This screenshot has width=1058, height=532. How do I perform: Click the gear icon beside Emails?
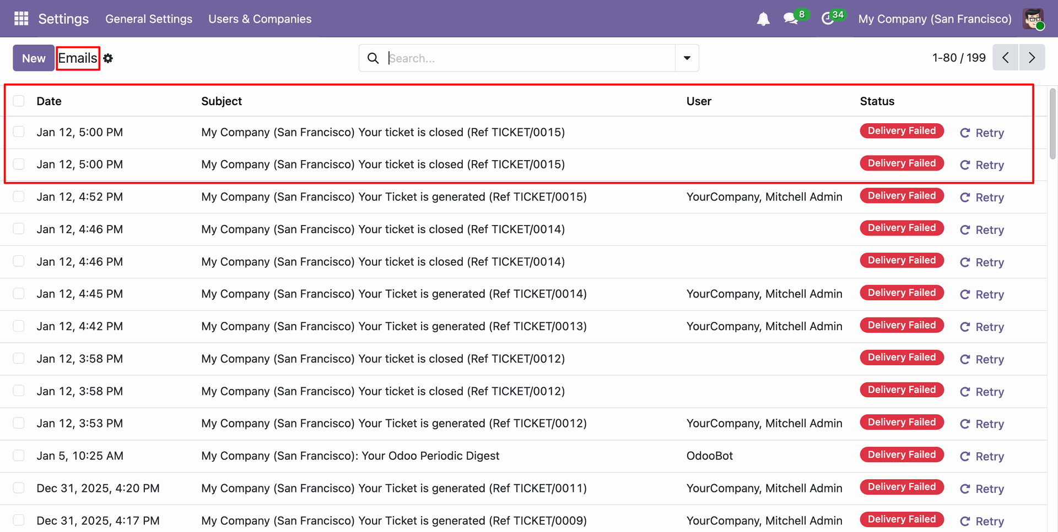click(108, 58)
